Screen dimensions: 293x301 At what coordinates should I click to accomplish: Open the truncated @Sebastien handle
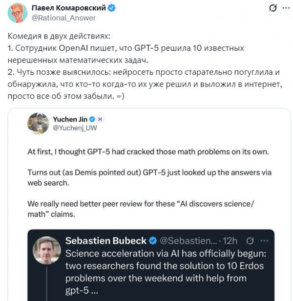pos(187,241)
